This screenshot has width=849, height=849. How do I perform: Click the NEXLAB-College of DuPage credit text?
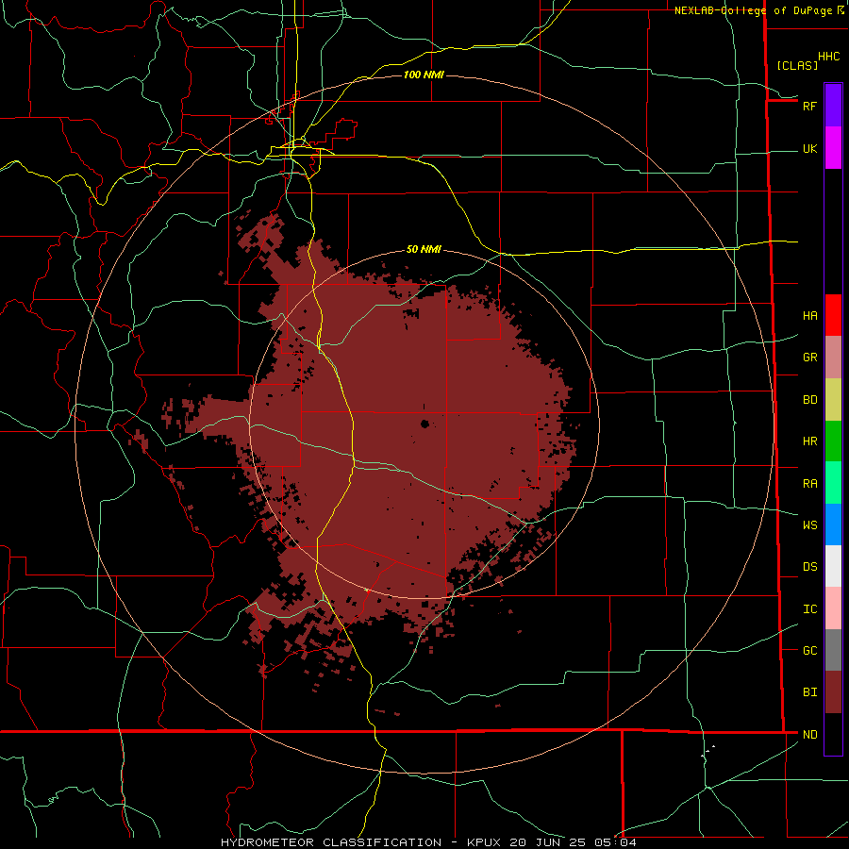pos(753,10)
